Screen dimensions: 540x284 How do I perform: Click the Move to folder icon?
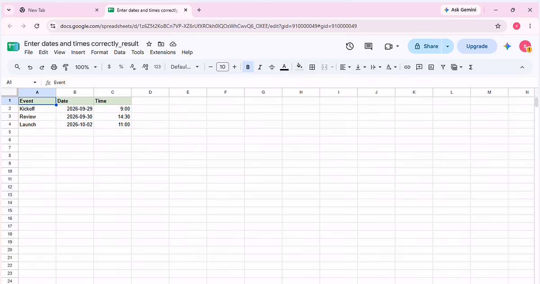click(x=161, y=44)
